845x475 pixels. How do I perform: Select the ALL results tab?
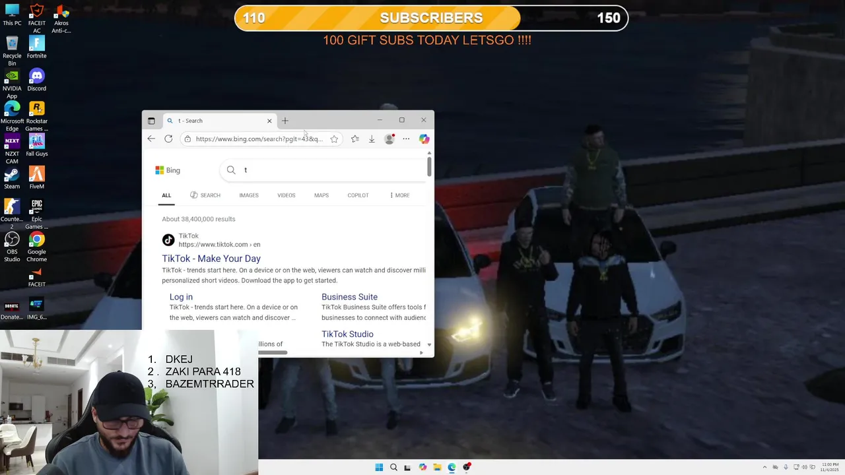[x=166, y=195]
